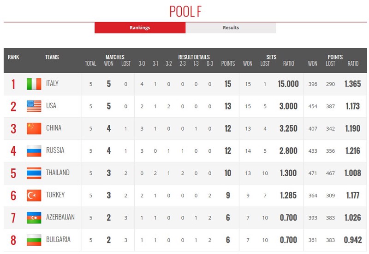Select the Rankings tab

pyautogui.click(x=140, y=28)
